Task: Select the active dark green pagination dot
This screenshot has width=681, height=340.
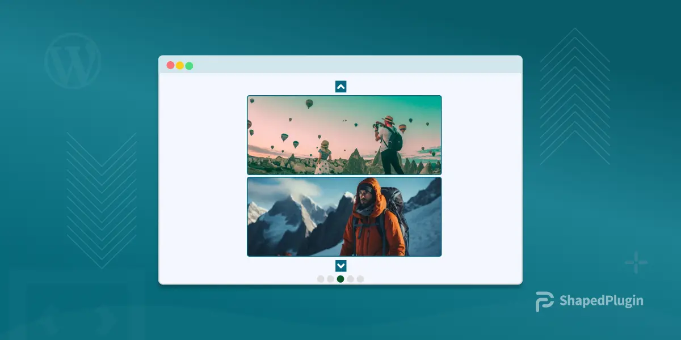Action: tap(340, 279)
